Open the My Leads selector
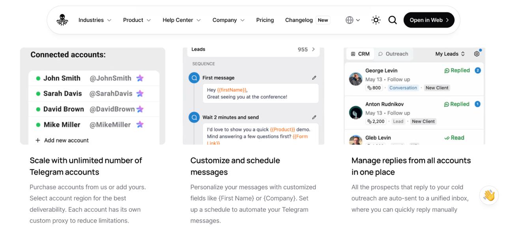Viewport: 505px width, 231px height. pyautogui.click(x=450, y=54)
